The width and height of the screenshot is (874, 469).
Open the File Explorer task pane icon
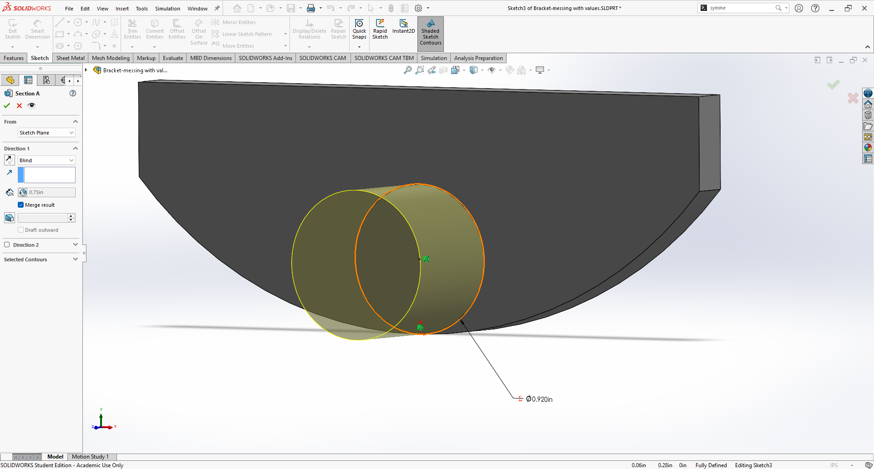click(868, 126)
